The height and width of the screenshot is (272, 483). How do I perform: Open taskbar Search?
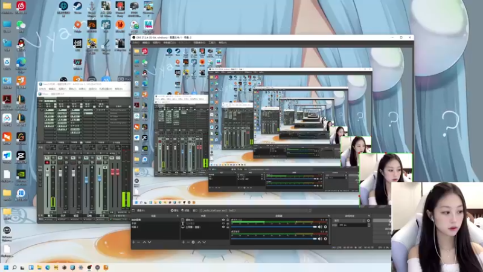[14, 267]
